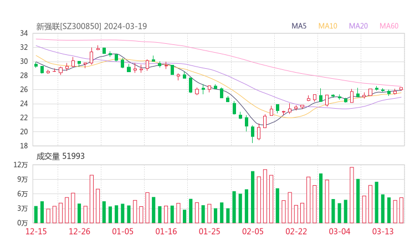
Task: Click the price axis value 20
Action: point(24,131)
